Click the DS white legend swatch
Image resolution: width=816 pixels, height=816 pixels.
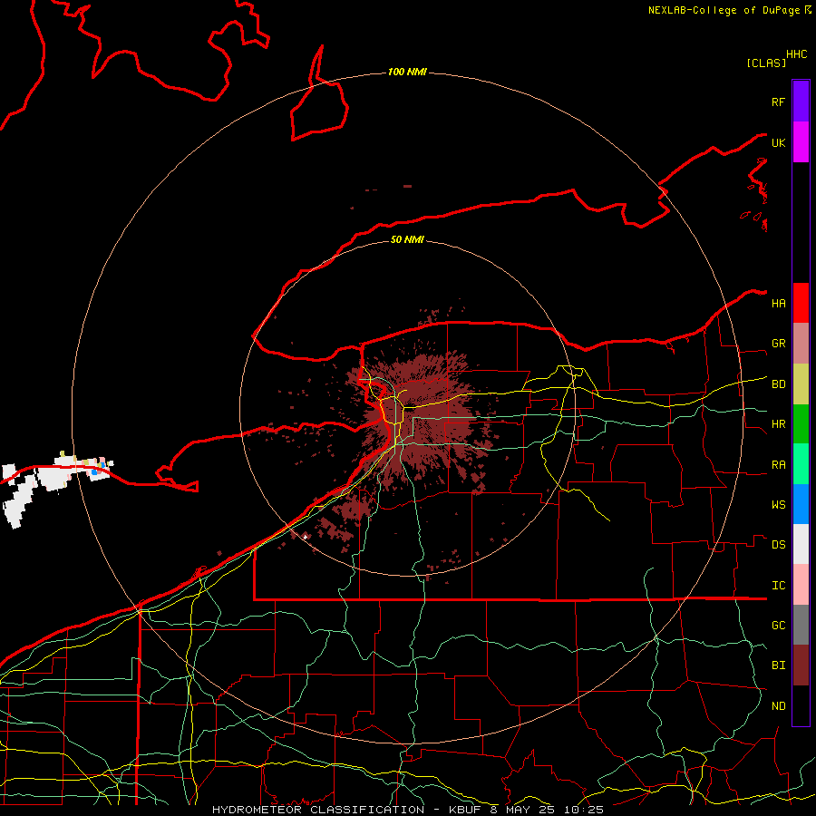click(801, 544)
